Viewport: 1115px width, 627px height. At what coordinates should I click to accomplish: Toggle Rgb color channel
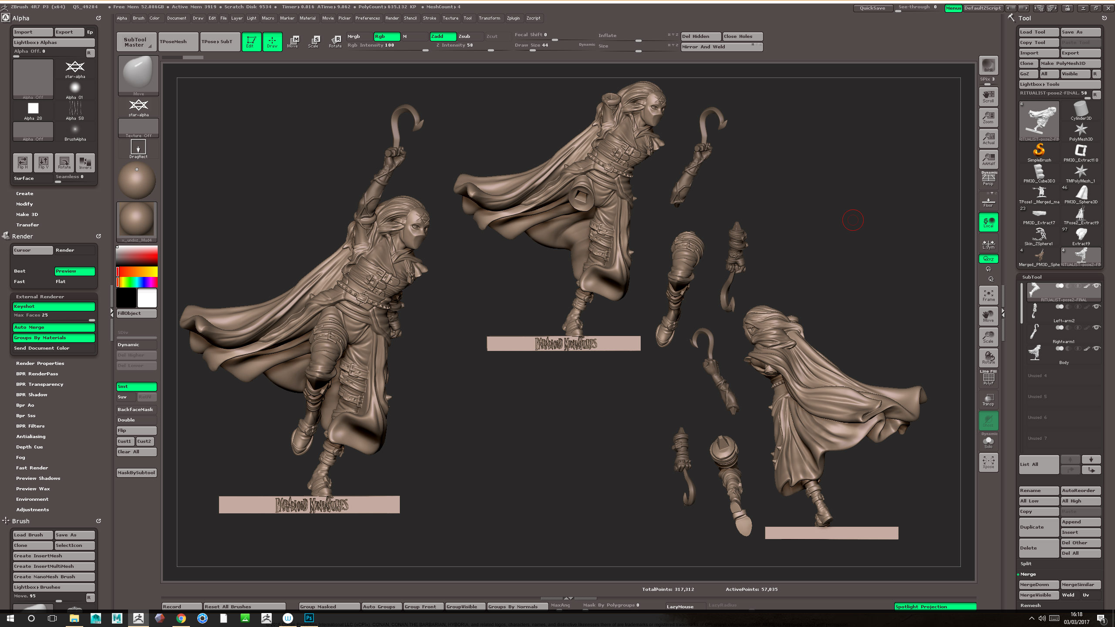(x=387, y=37)
